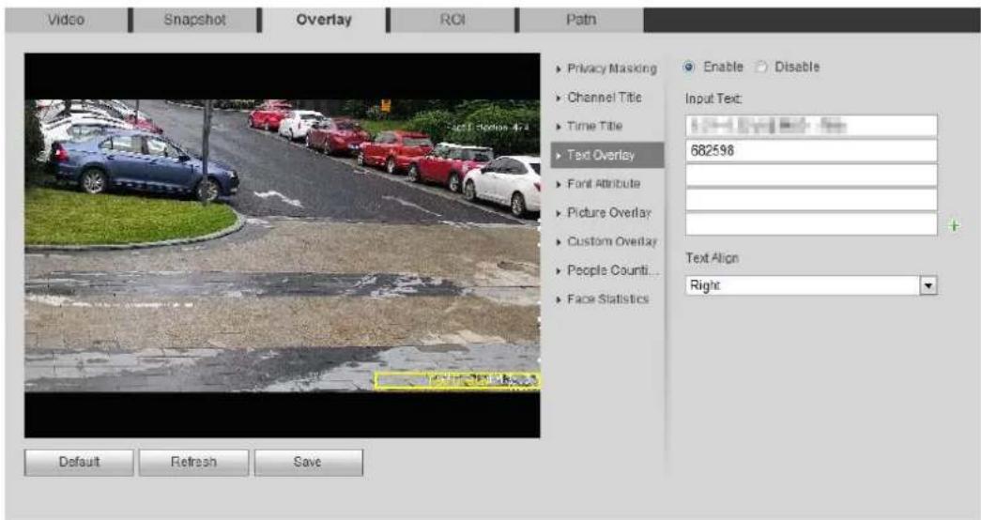Select yellow text overlay box in preview
Image resolution: width=981 pixels, height=520 pixels.
pos(457,380)
